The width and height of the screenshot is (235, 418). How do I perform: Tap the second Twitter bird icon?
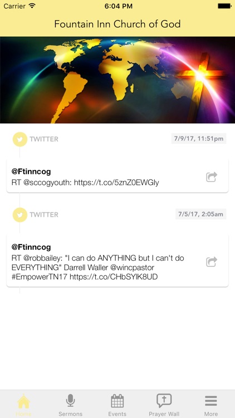(20, 215)
